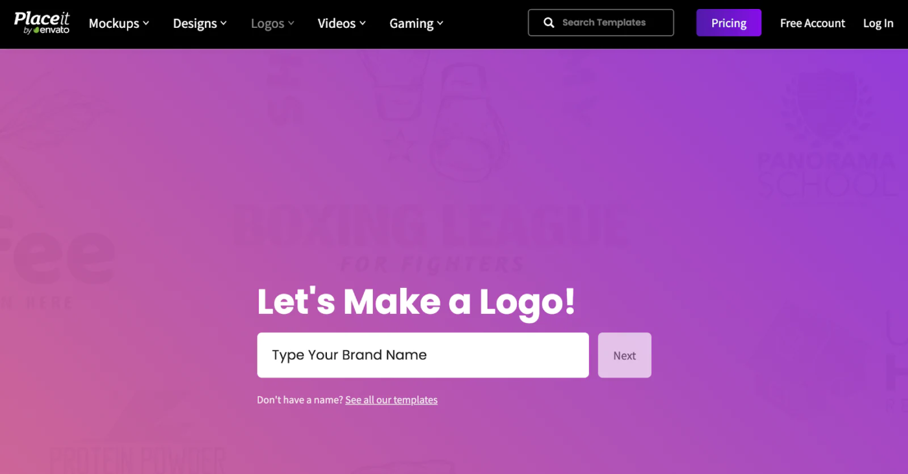Screen dimensions: 908x474
Task: Expand the Designs dropdown chevron
Action: point(224,23)
